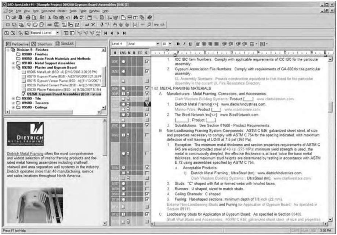Toggle checkbox for METAL FRAMING MATERIALS heading
This screenshot has width=337, height=235.
coord(147,88)
